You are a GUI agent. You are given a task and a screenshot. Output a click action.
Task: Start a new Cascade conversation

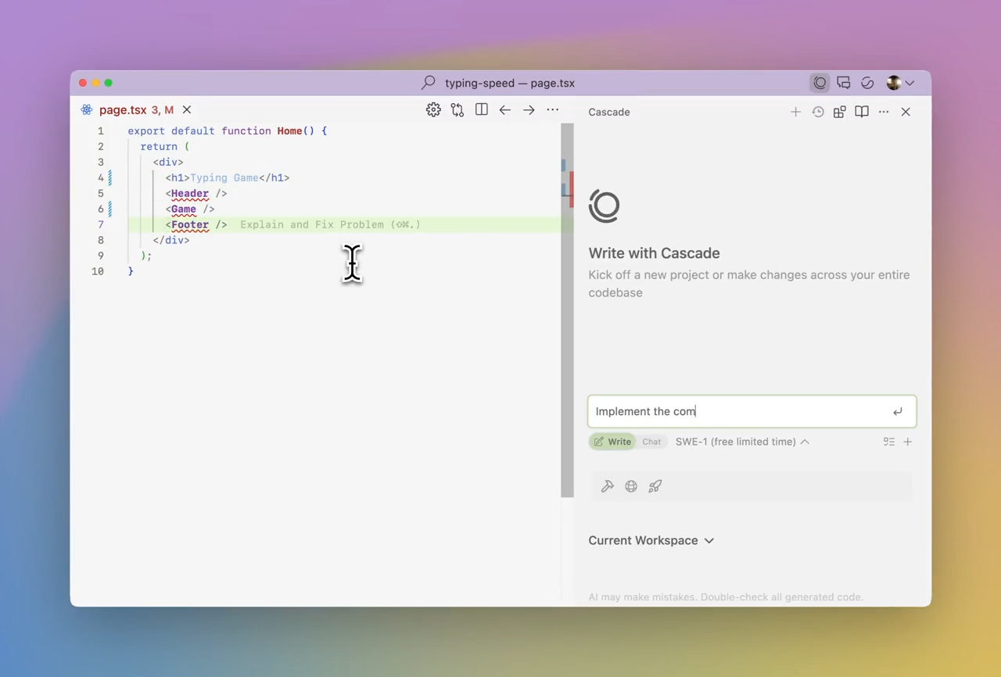[x=795, y=112]
